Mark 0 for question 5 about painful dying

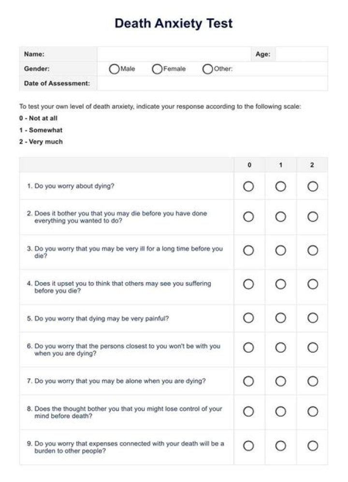tap(248, 318)
